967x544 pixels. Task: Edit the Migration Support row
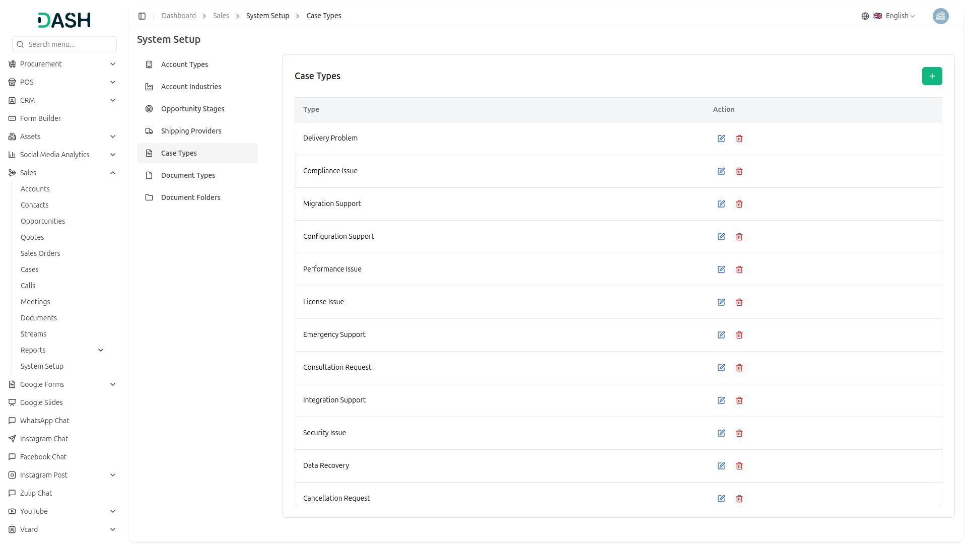[721, 204]
